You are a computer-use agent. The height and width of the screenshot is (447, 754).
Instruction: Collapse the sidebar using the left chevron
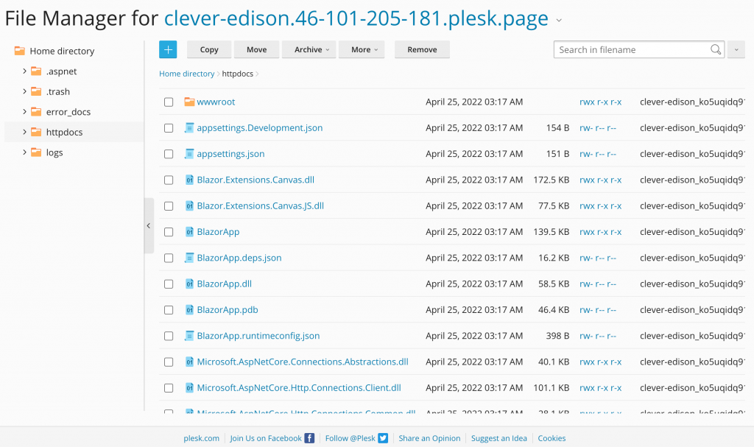tap(149, 226)
